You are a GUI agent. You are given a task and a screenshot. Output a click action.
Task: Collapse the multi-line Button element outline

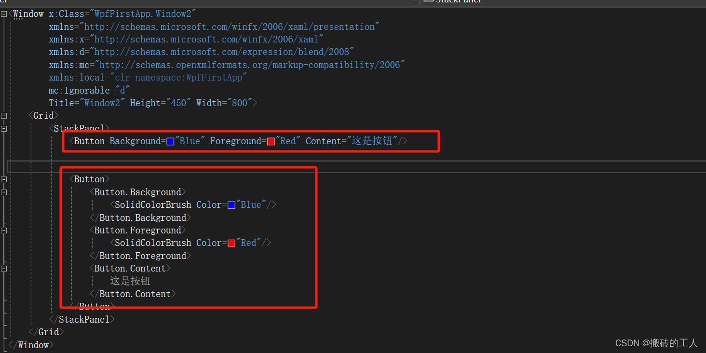[4, 179]
